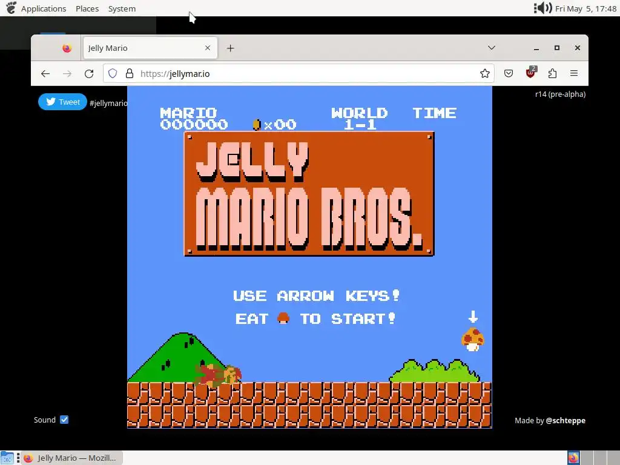Viewport: 620px width, 465px height.
Task: Close the Jelly Mario tab
Action: 208,48
